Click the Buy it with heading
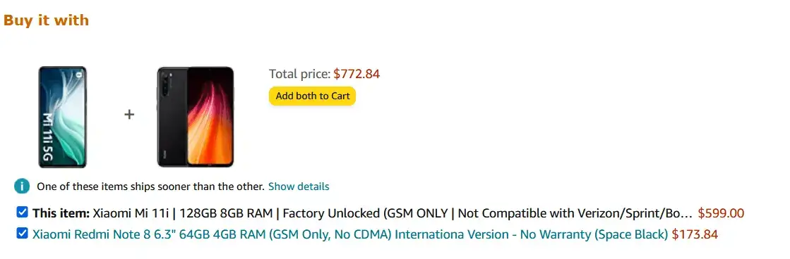 [x=46, y=20]
